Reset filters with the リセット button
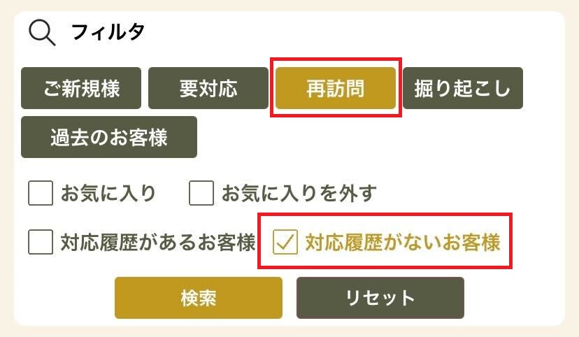 point(380,298)
